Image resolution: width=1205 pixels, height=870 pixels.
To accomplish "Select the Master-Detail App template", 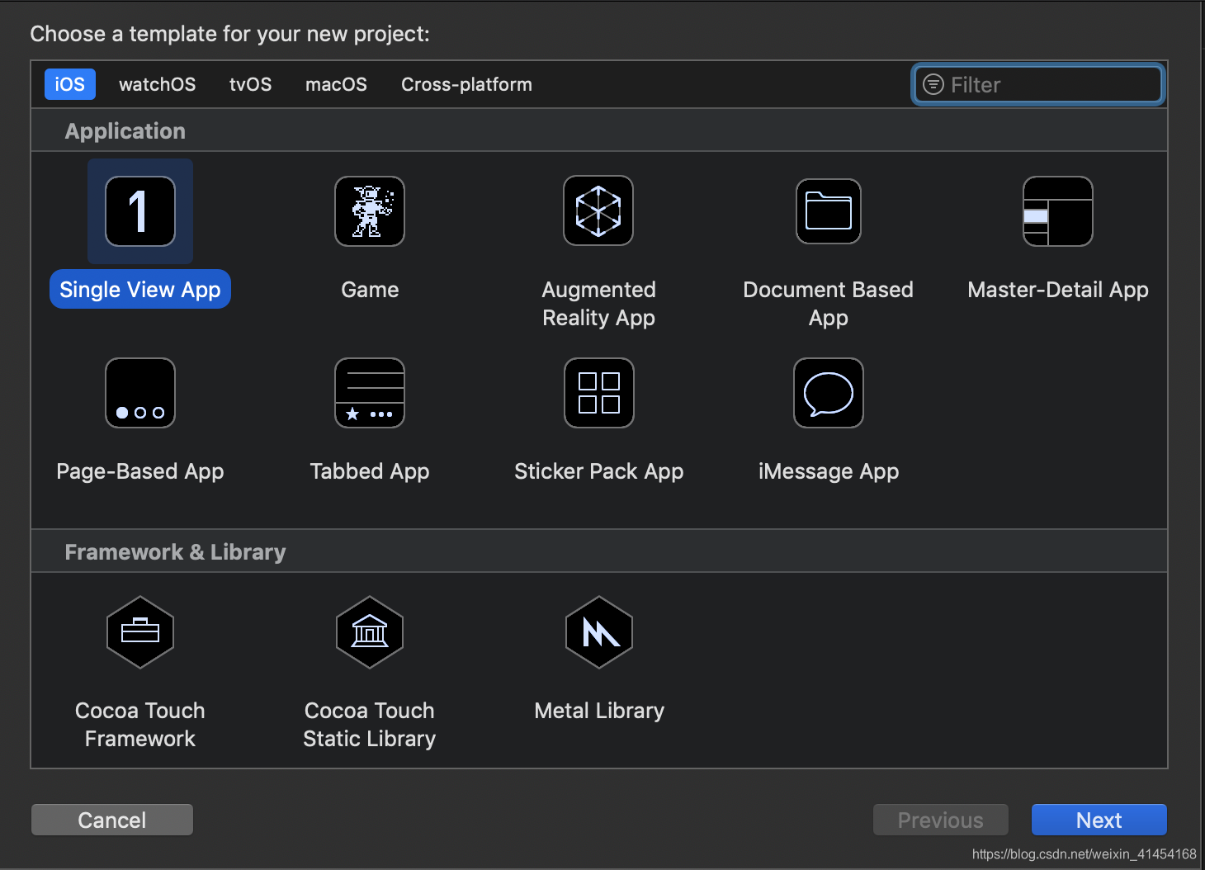I will [1057, 211].
